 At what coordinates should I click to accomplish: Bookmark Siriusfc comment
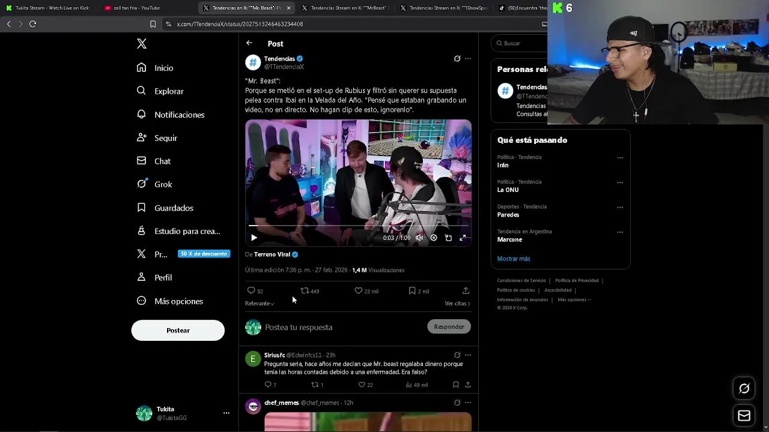point(456,385)
